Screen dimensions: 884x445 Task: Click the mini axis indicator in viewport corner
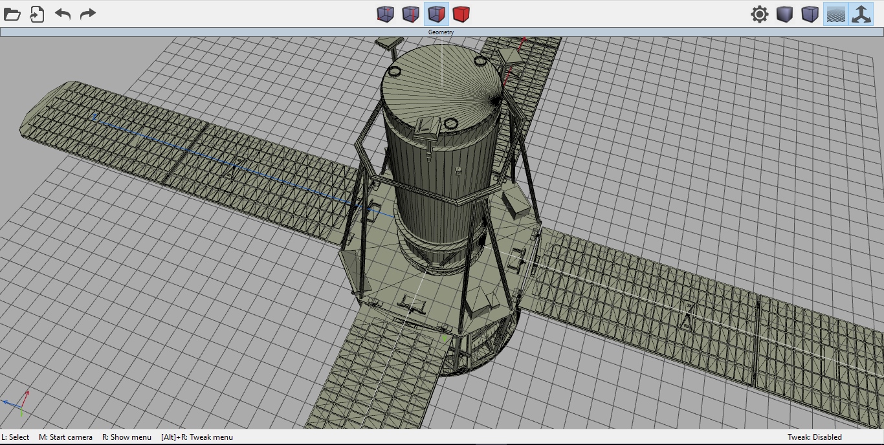click(17, 403)
